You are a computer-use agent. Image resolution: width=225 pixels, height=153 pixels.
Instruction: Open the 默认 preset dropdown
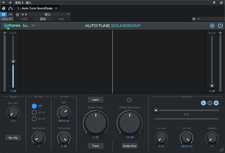coord(49,14)
